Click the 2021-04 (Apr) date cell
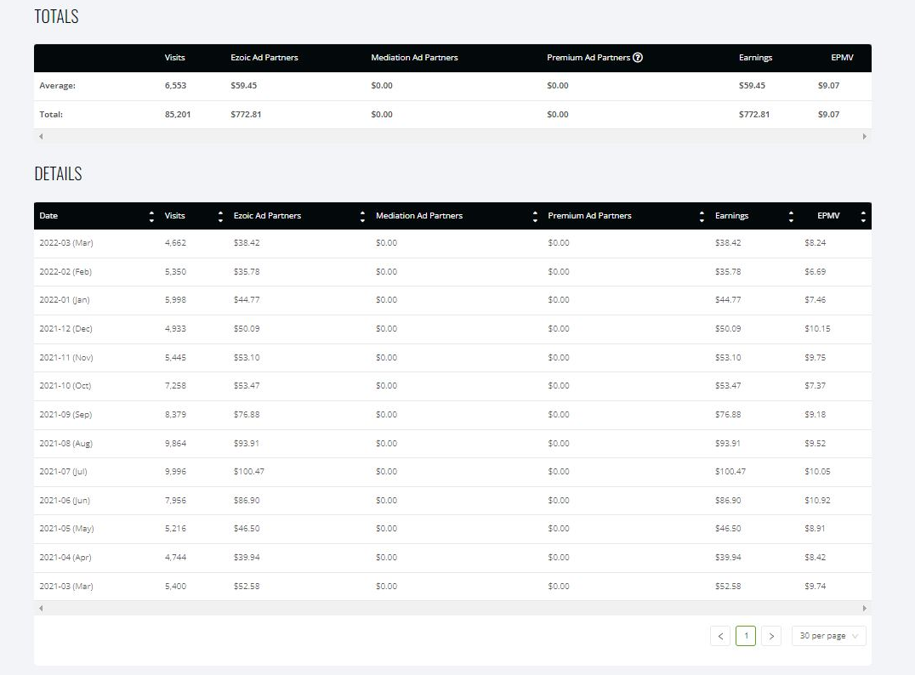Image resolution: width=915 pixels, height=675 pixels. click(x=65, y=558)
